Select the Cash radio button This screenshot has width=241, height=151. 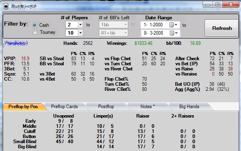(x=34, y=25)
